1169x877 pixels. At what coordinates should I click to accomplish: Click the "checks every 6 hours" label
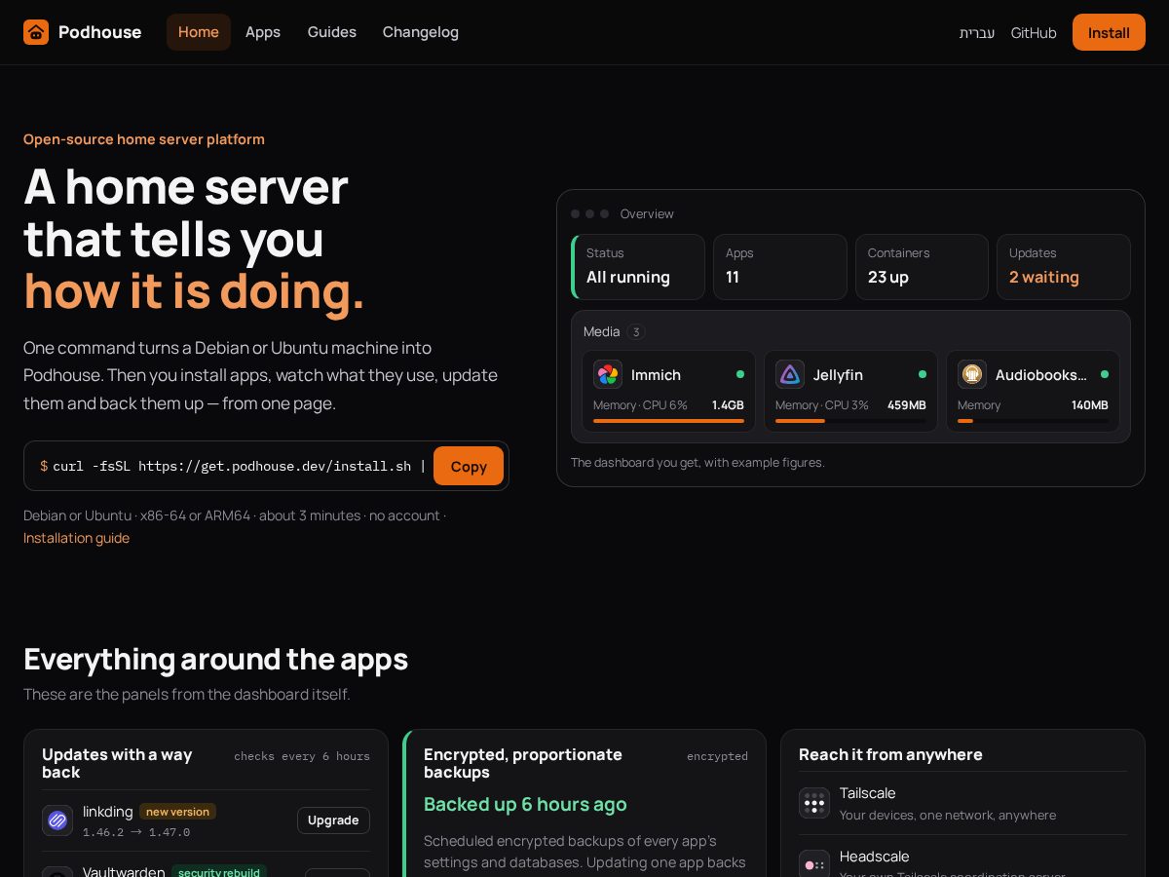302,756
